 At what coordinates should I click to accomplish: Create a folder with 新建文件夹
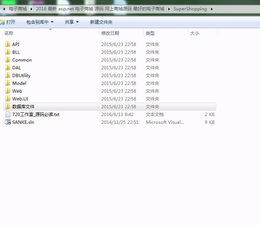point(101,22)
